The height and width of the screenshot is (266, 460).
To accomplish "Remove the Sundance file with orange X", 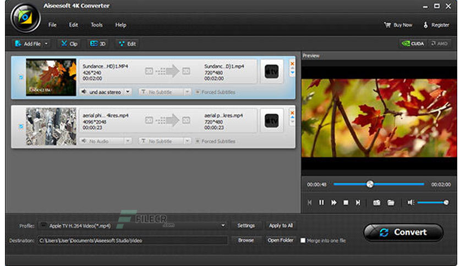I will [x=292, y=64].
